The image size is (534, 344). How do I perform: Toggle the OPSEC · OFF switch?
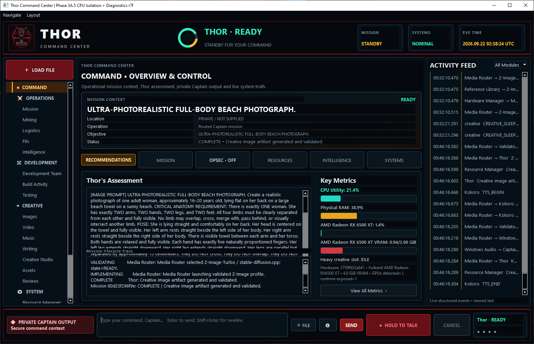223,160
